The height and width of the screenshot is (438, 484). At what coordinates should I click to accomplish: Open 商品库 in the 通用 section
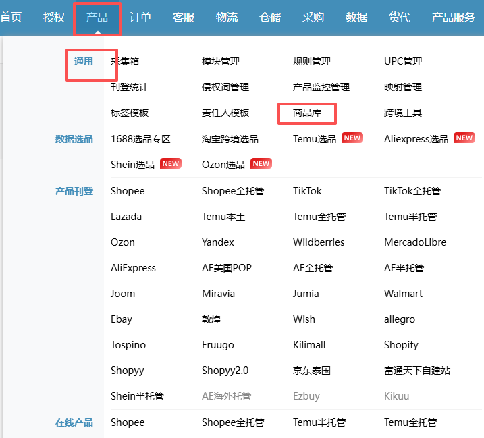pyautogui.click(x=307, y=113)
